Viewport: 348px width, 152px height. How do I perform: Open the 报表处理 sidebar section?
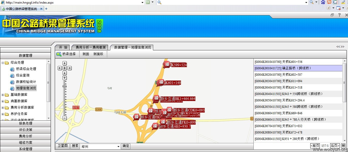[x=26, y=123]
